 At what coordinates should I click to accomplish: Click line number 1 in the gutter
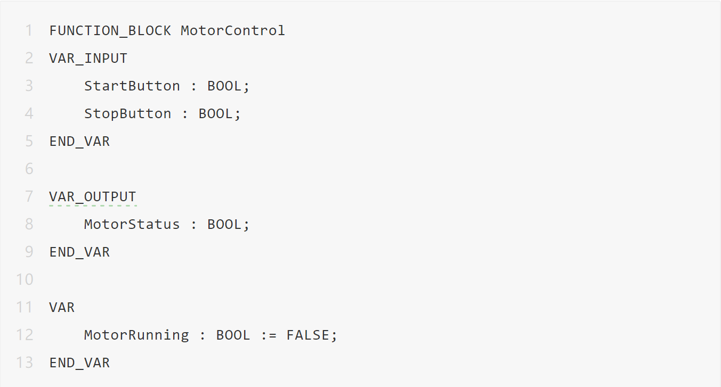click(29, 30)
